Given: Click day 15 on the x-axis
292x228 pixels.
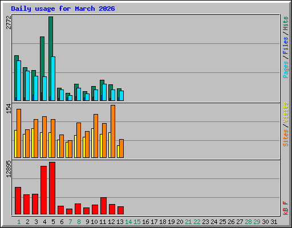Looking at the screenshot, I should [137, 222].
